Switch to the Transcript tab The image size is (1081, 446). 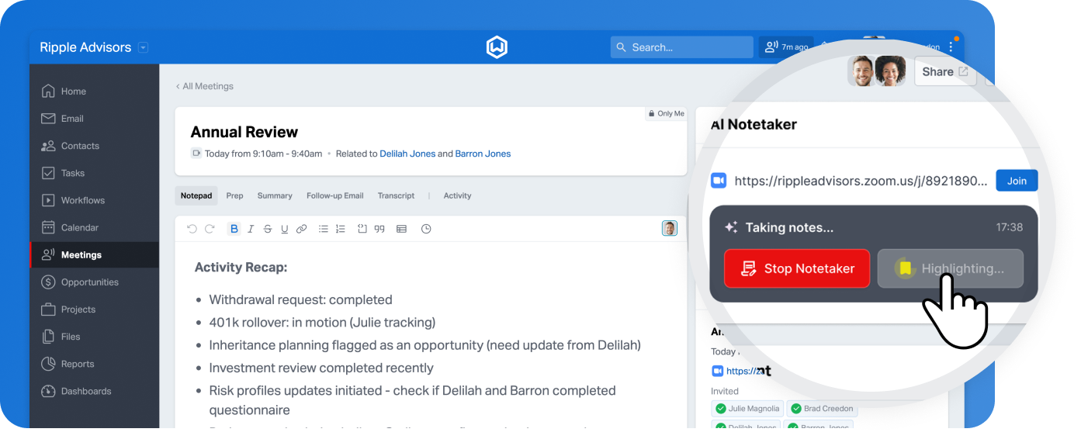(396, 195)
